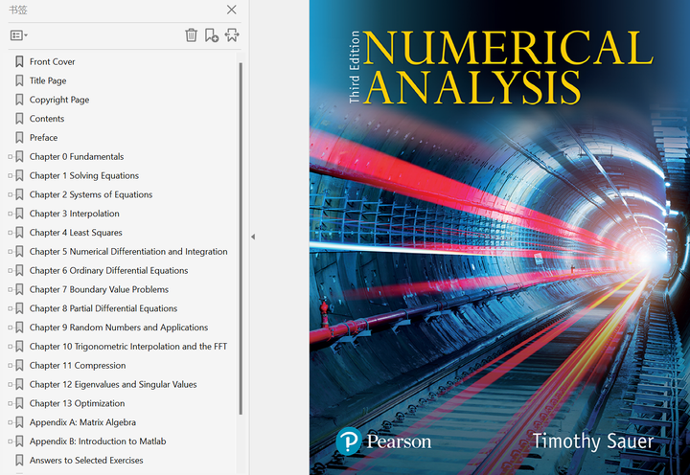The image size is (690, 475).
Task: Select Chapter 11 Compression bookmark
Action: [77, 366]
